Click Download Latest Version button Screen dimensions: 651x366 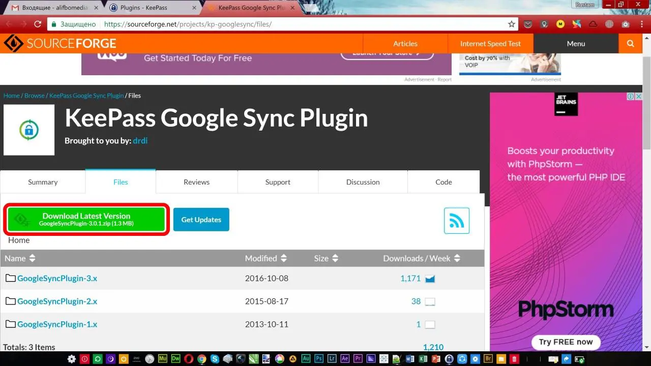(x=86, y=220)
